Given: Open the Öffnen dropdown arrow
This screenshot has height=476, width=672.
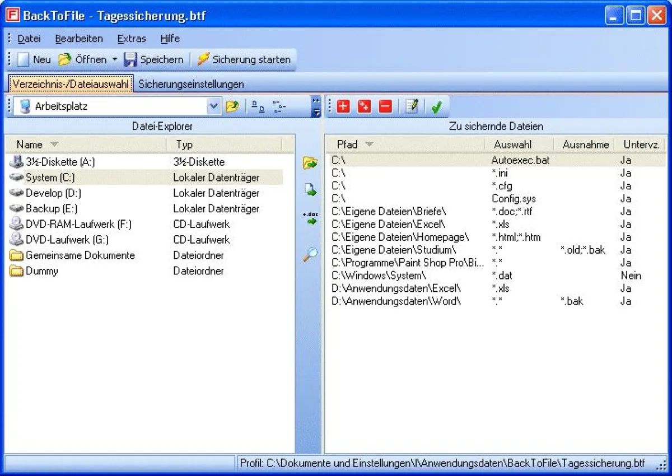Looking at the screenshot, I should [x=116, y=59].
